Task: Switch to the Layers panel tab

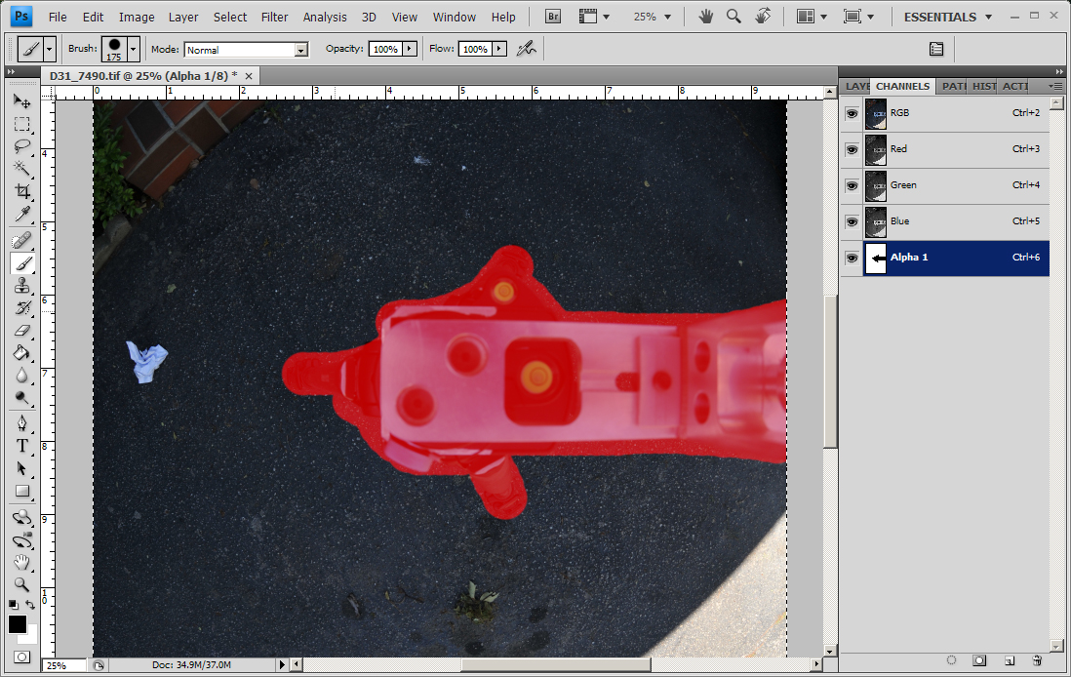Action: tap(855, 86)
